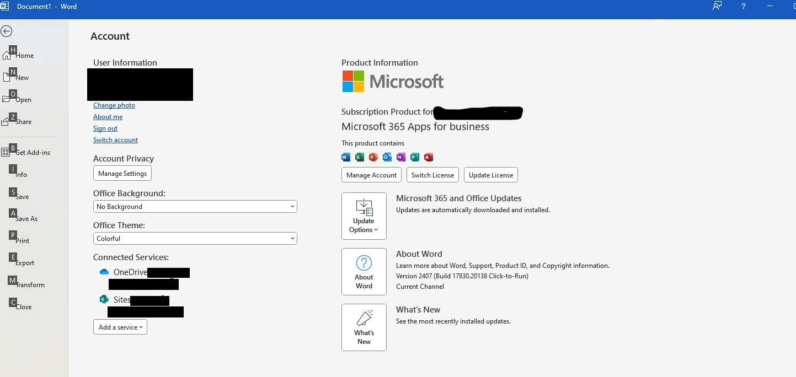Click the Version 2407 build text
The height and width of the screenshot is (377, 796).
pos(462,276)
